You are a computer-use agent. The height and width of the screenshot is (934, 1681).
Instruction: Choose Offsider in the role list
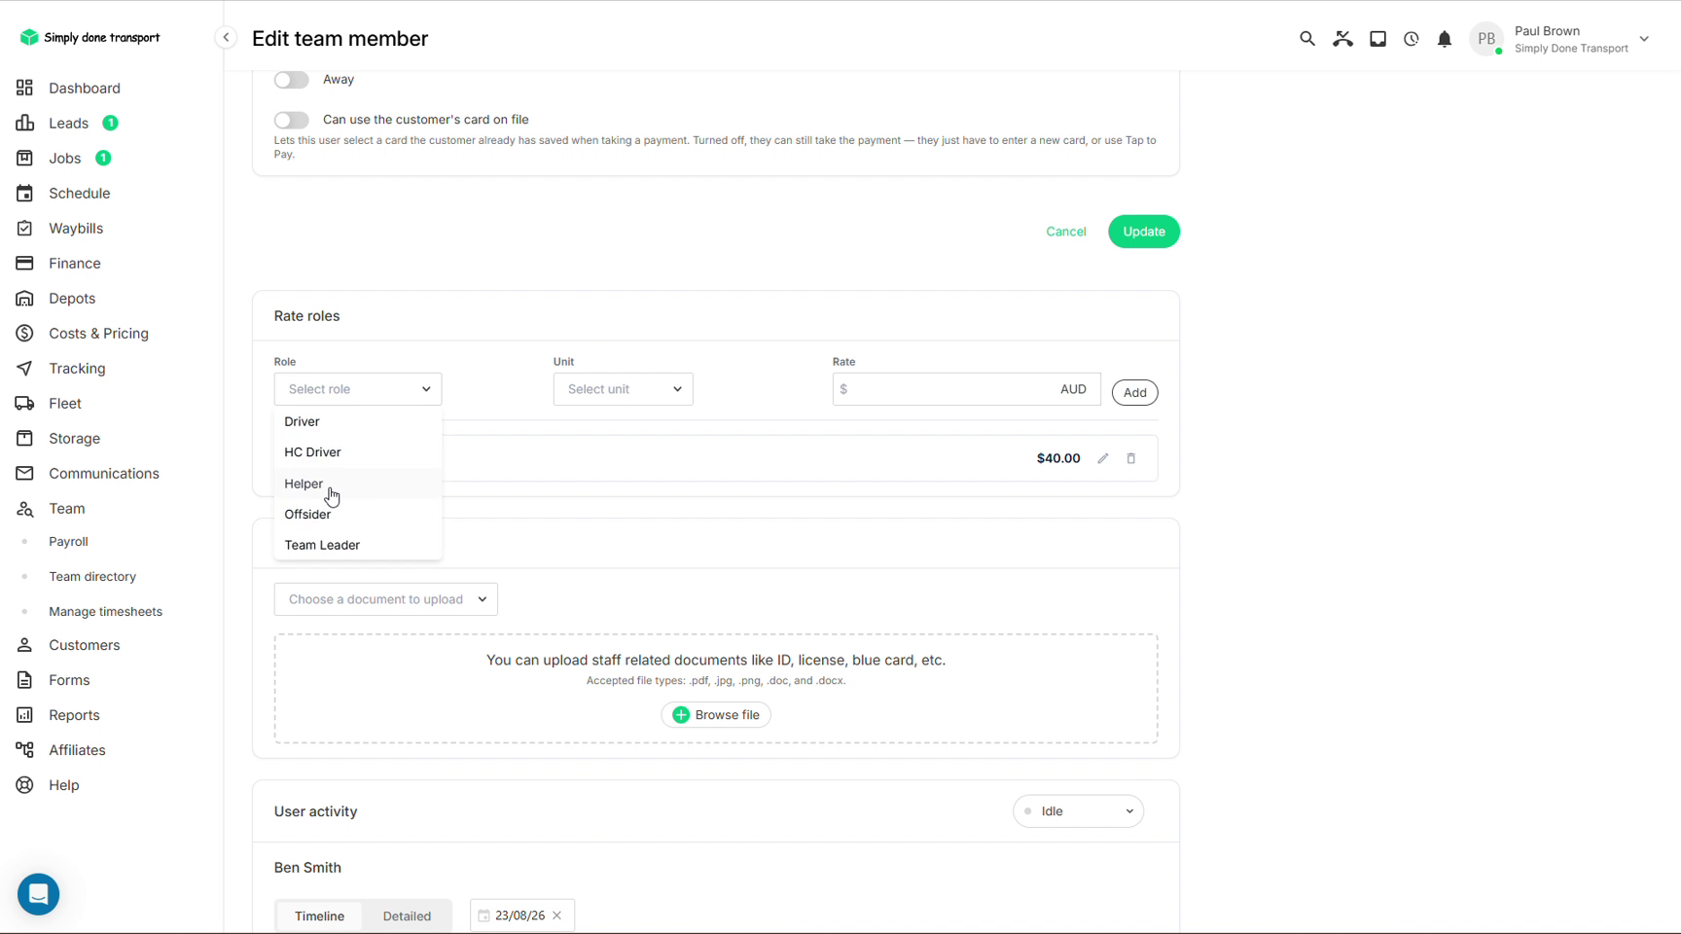[358, 515]
